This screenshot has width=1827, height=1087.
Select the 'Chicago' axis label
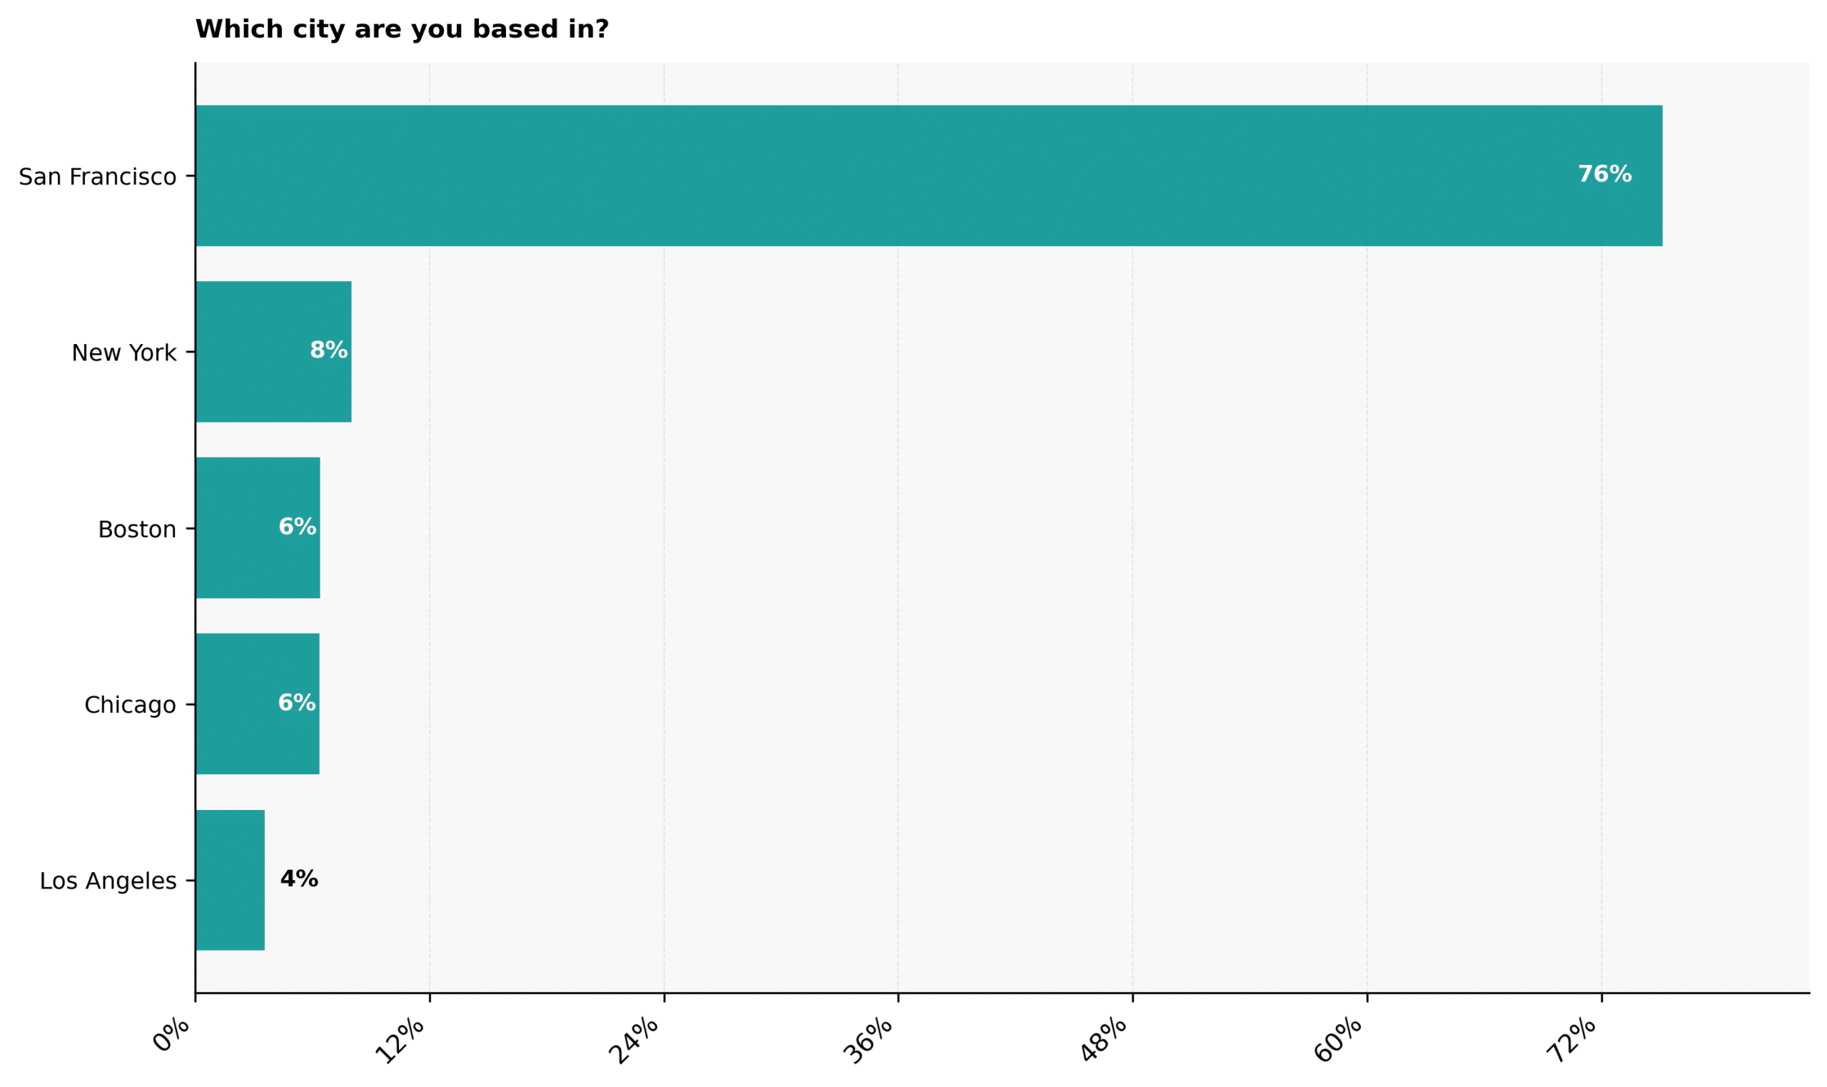(130, 704)
